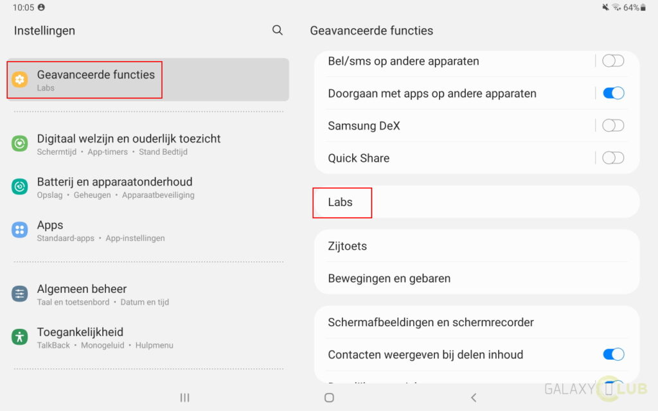Enable Bel/sms op andere apparaten switch

(x=613, y=61)
